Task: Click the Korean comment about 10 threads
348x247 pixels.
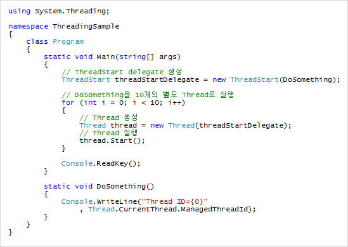Action: (148, 95)
